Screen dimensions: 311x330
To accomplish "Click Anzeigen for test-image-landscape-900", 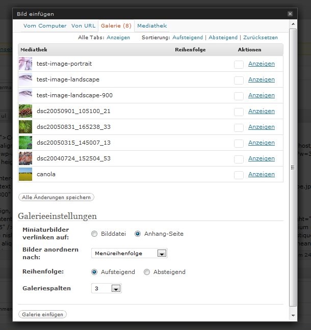I will point(261,95).
